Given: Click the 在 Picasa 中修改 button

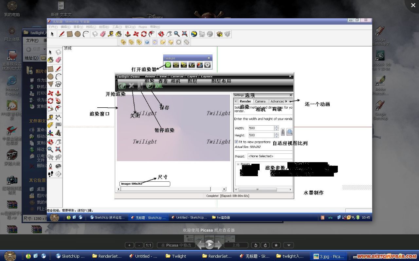Looking at the screenshot, I should point(176,245).
